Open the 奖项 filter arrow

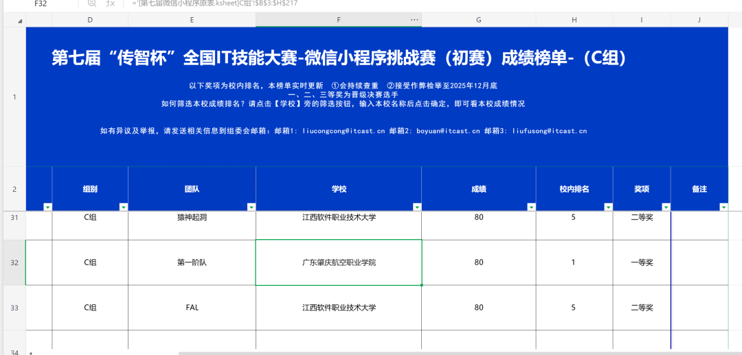click(x=666, y=207)
